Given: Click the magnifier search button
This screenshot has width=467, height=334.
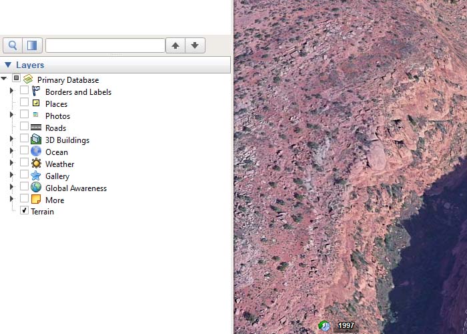Looking at the screenshot, I should (13, 45).
